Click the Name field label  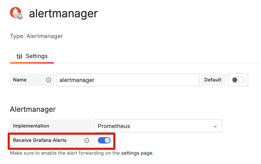(x=20, y=80)
